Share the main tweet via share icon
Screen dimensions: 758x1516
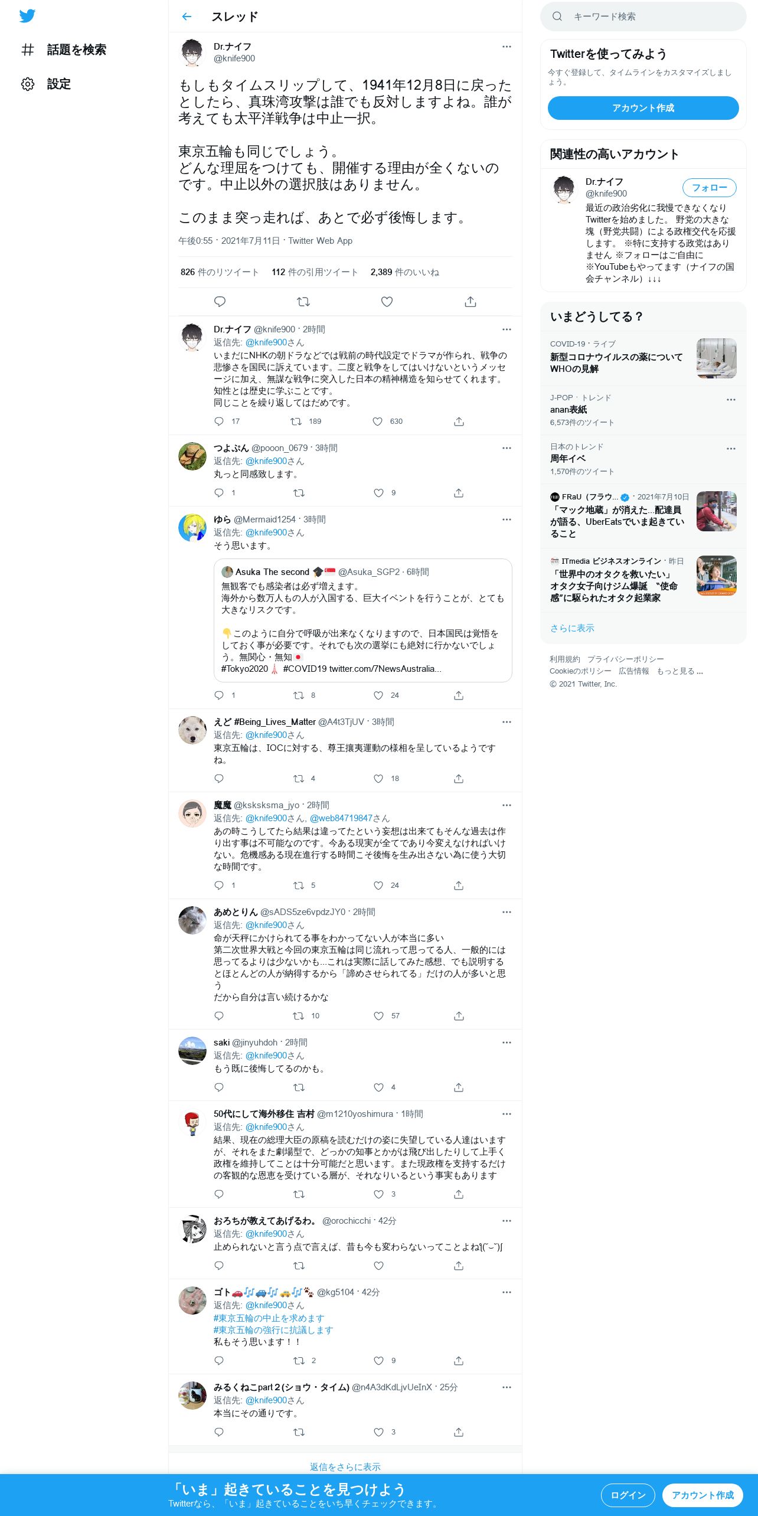tap(471, 302)
